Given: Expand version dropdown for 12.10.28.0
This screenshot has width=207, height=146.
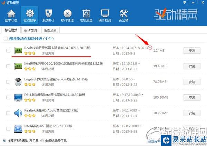Looking at the screenshot, I should pyautogui.click(x=139, y=64).
